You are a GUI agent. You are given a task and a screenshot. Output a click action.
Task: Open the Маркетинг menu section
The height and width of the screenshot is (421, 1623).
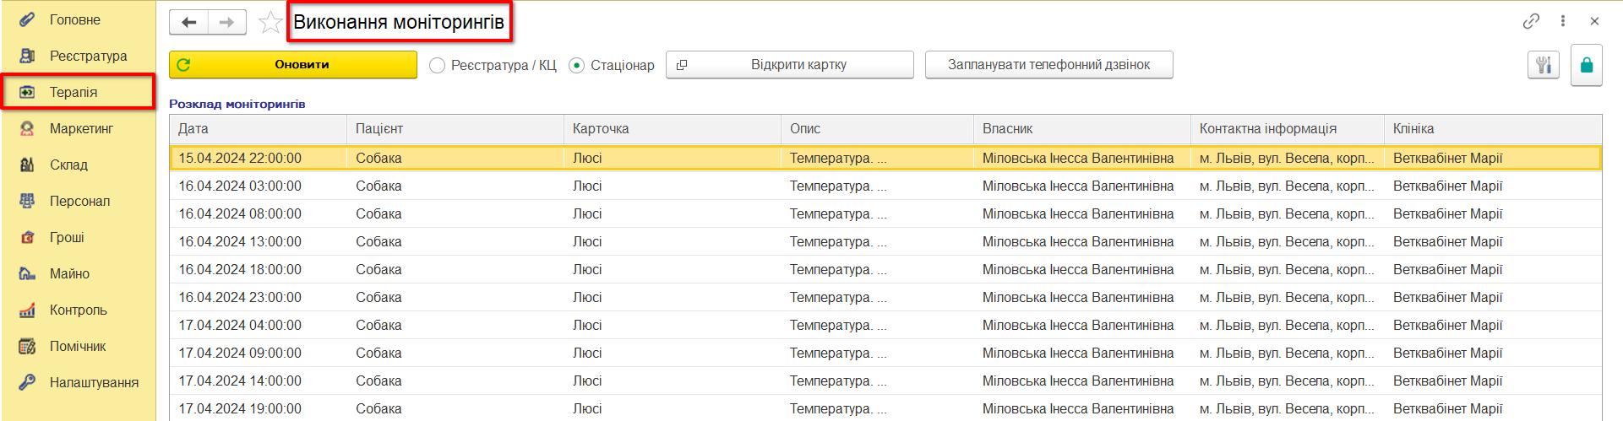(81, 128)
